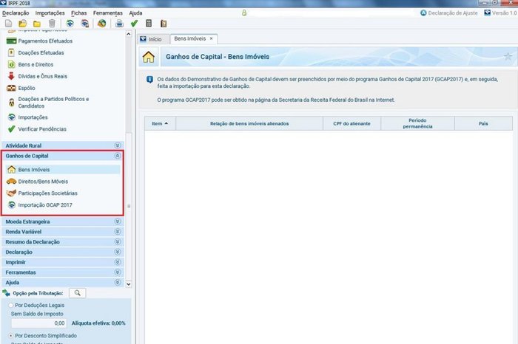518x344 pixels.
Task: Click the País column header
Action: click(x=484, y=123)
